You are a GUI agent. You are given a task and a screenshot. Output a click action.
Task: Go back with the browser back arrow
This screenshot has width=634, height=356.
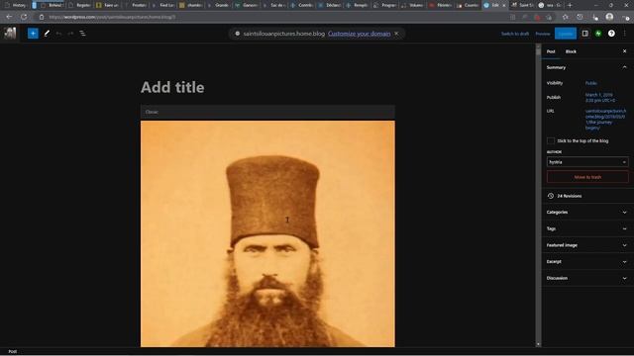[9, 17]
